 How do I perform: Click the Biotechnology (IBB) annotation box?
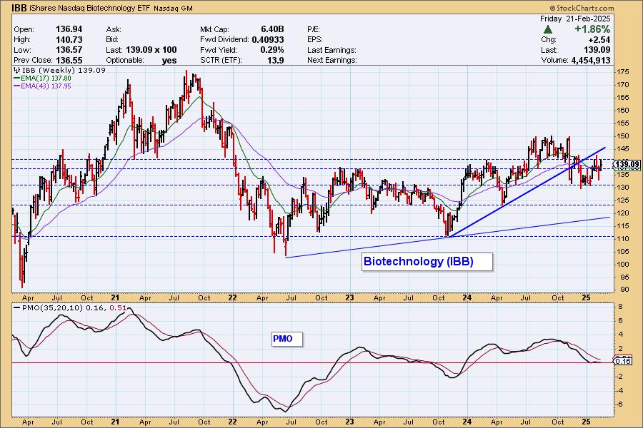427,261
